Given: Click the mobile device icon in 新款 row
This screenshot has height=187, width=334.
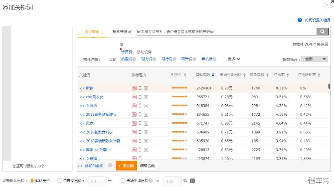Looking at the screenshot, I should tap(140, 88).
